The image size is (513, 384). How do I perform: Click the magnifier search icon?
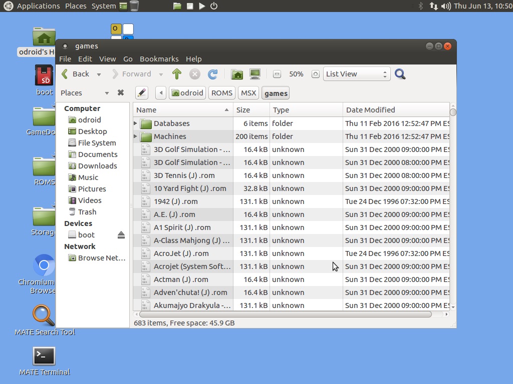point(400,74)
